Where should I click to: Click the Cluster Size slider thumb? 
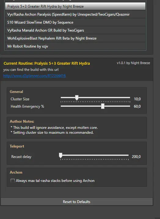tap(77, 98)
